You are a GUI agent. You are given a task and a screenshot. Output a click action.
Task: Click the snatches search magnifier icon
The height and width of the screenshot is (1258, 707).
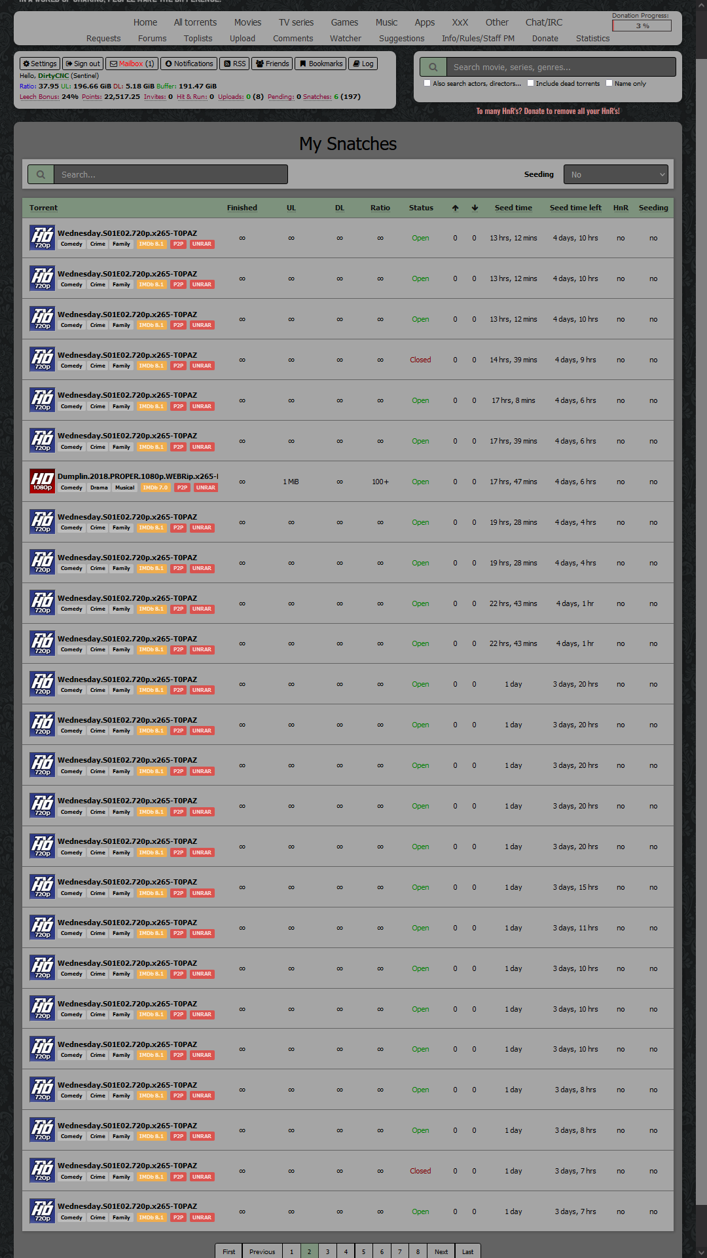[x=41, y=174]
